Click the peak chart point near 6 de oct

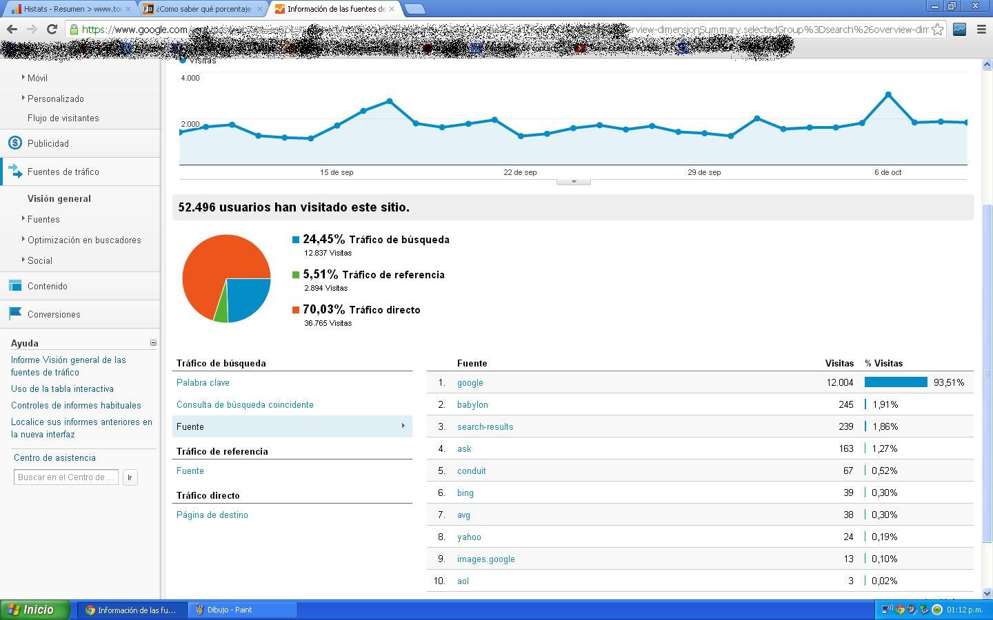pyautogui.click(x=888, y=94)
